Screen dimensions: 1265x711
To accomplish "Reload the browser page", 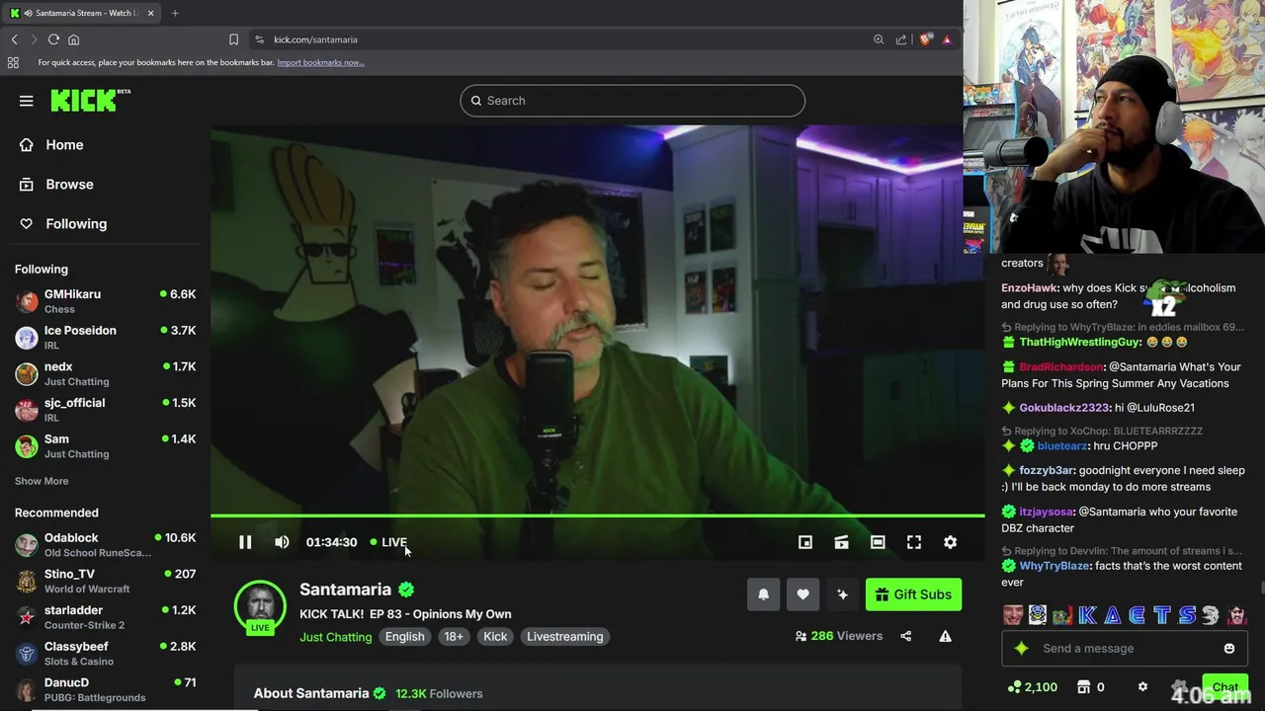I will tap(53, 39).
